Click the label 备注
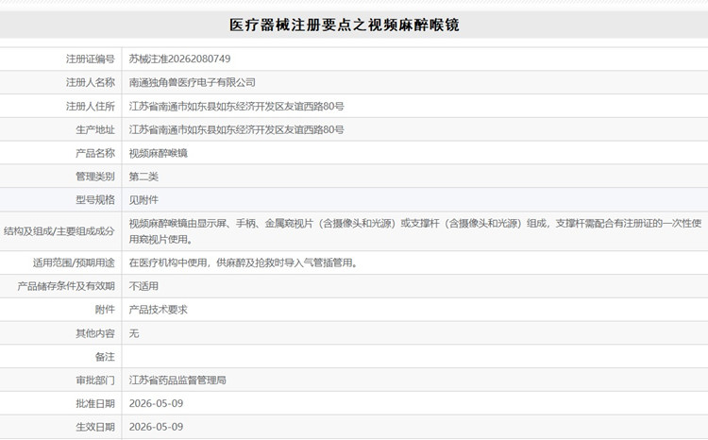The width and height of the screenshot is (708, 440). click(x=105, y=357)
